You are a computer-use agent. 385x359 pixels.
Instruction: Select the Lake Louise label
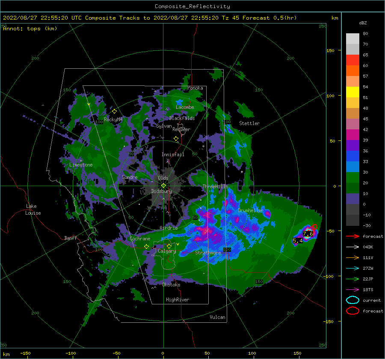pyautogui.click(x=33, y=210)
